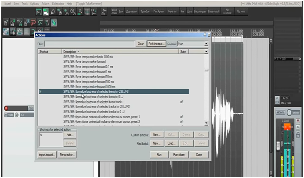The image size is (304, 178).
Task: Open the Extensions menu
Action: 58,4
